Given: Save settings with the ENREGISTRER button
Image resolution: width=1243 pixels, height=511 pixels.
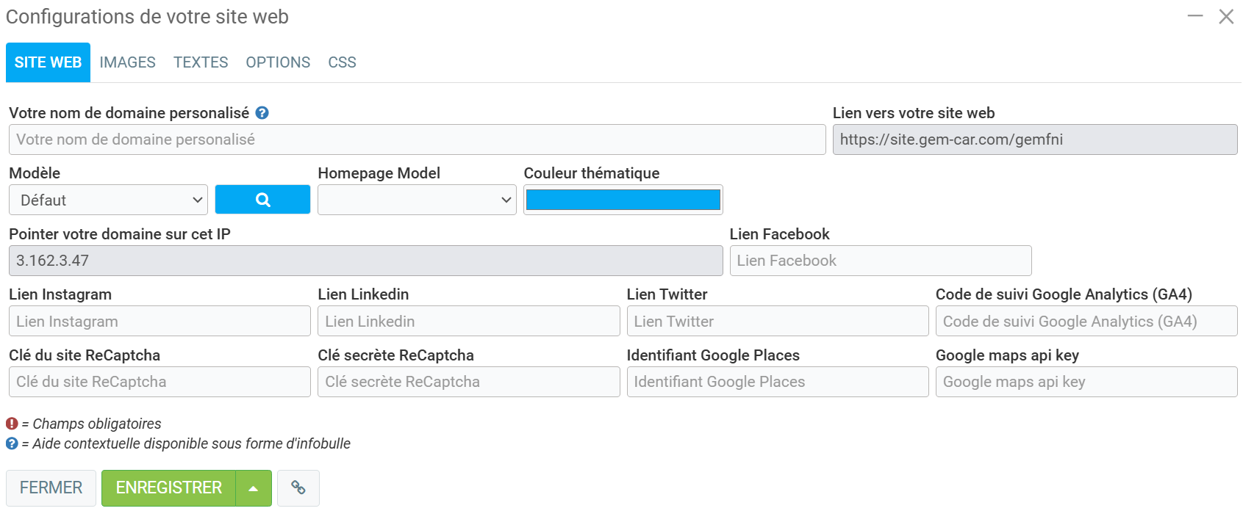Looking at the screenshot, I should pyautogui.click(x=169, y=488).
